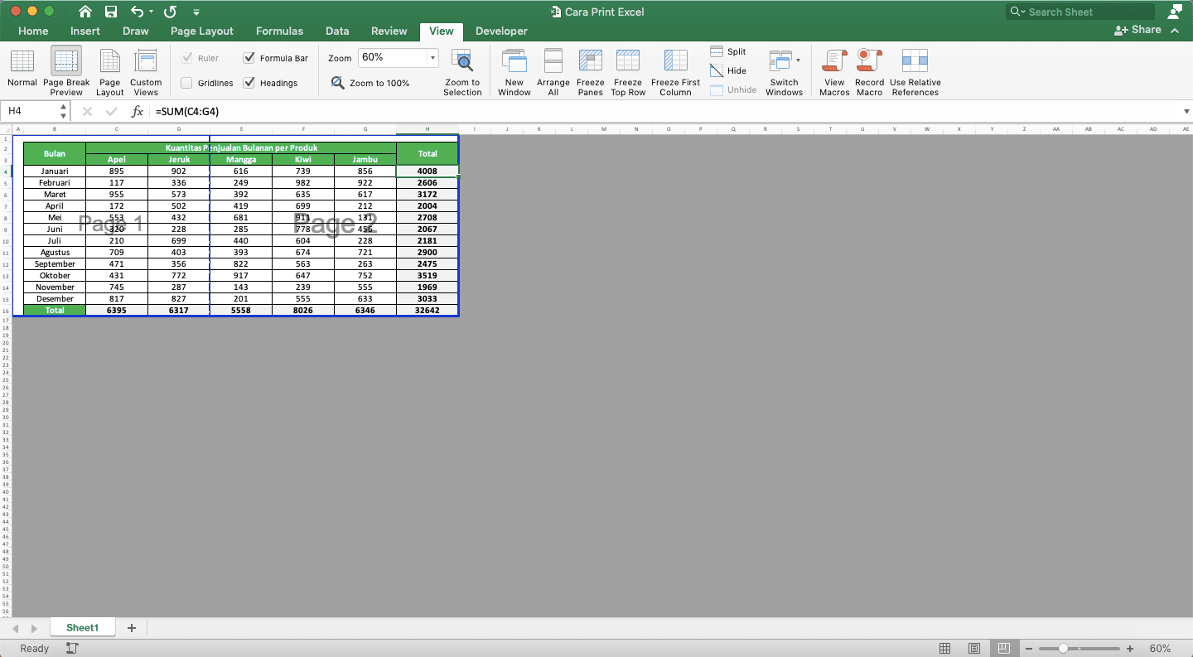Click the zoom slider handle
This screenshot has width=1193, height=657.
(1063, 649)
